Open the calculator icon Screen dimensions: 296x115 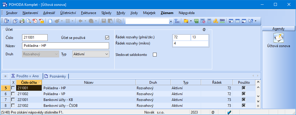coord(209,21)
